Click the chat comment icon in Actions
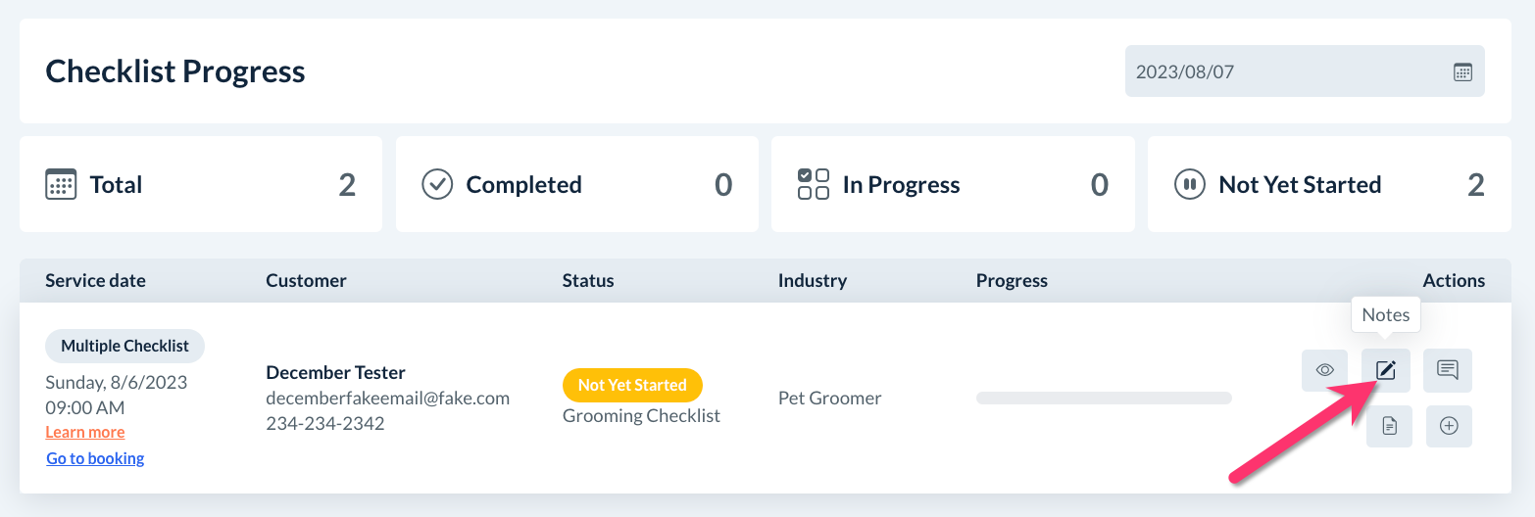 pos(1448,370)
